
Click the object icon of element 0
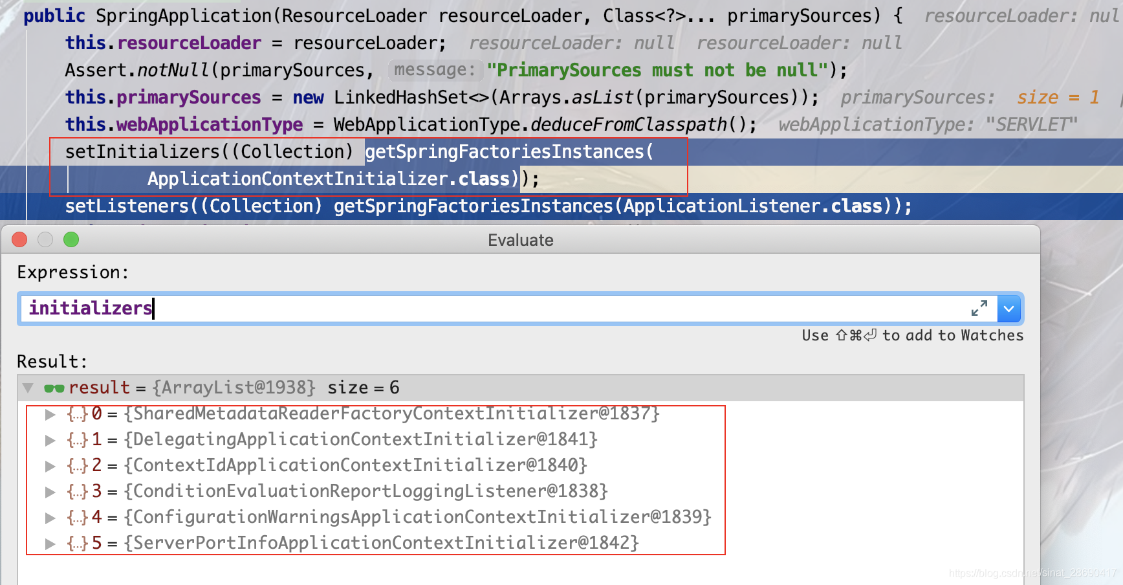click(x=77, y=414)
